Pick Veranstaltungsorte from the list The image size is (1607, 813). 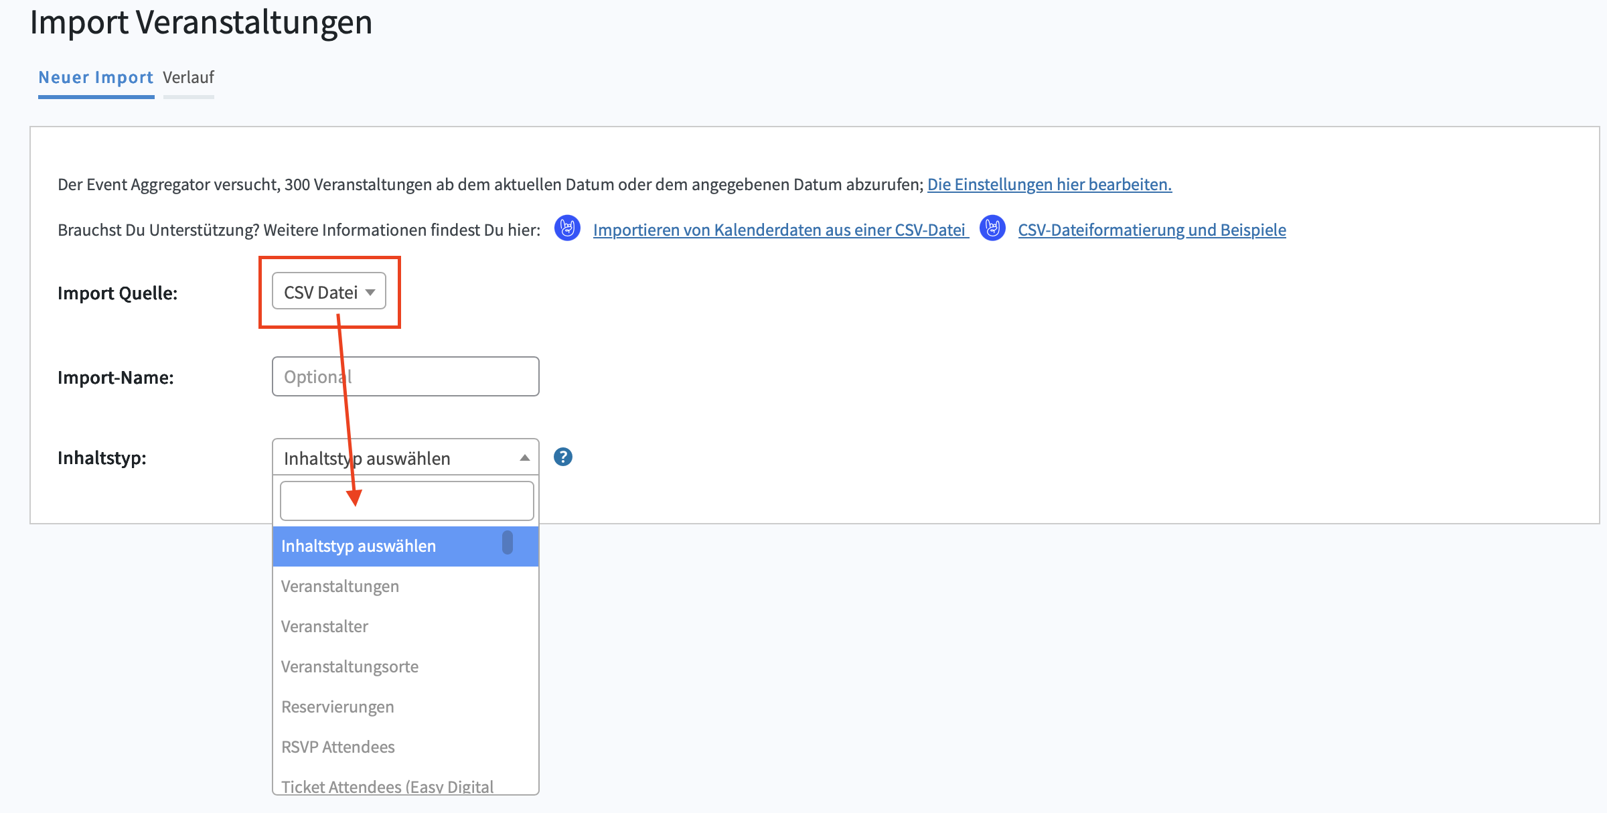(x=350, y=667)
